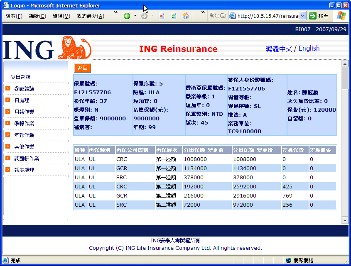Click the arrow icon beside 參數維護
Viewport: 351px width, 266px height.
[x=8, y=88]
